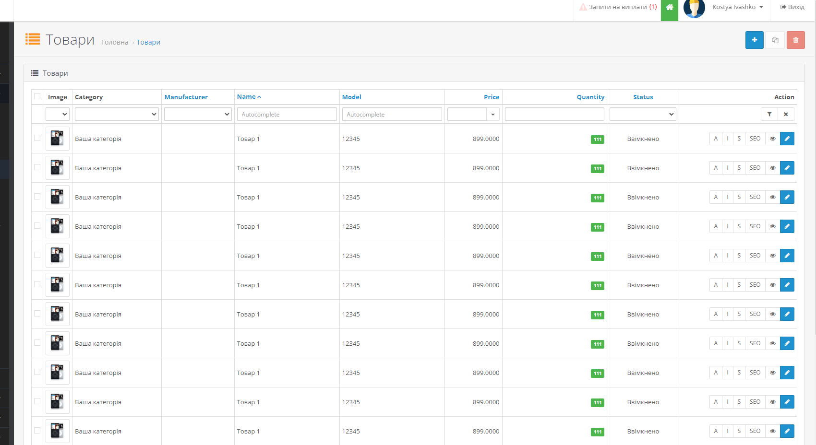The height and width of the screenshot is (445, 816).
Task: Click the copy product icon button
Action: (775, 40)
